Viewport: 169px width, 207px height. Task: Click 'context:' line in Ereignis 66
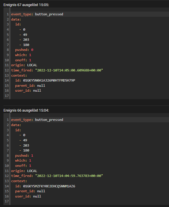click(x=19, y=181)
